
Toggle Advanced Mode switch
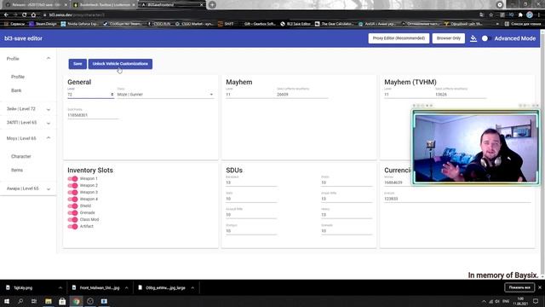coord(486,38)
